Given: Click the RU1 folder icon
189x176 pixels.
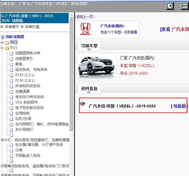Looking at the screenshot, I should click(x=7, y=42).
